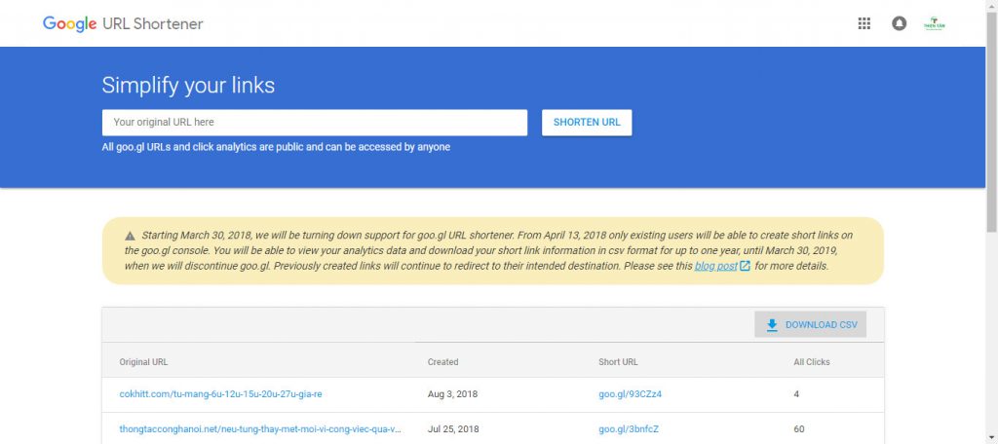
Task: Focus the 'Your original URL here' field
Action: pos(315,122)
